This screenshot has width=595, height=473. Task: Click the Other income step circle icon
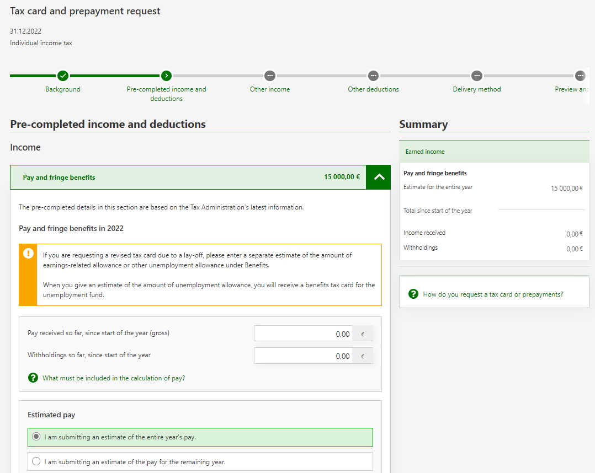coord(269,76)
